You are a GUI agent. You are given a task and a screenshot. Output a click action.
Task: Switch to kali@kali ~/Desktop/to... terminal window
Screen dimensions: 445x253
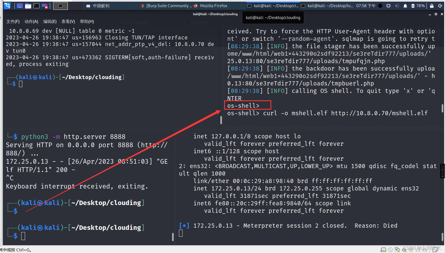(x=327, y=6)
